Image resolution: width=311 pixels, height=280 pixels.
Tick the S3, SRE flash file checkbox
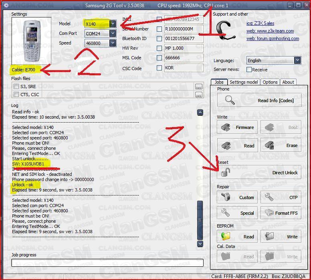16,86
